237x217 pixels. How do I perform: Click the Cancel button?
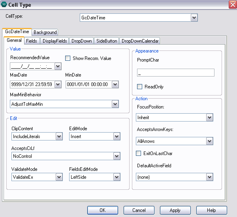(139, 210)
